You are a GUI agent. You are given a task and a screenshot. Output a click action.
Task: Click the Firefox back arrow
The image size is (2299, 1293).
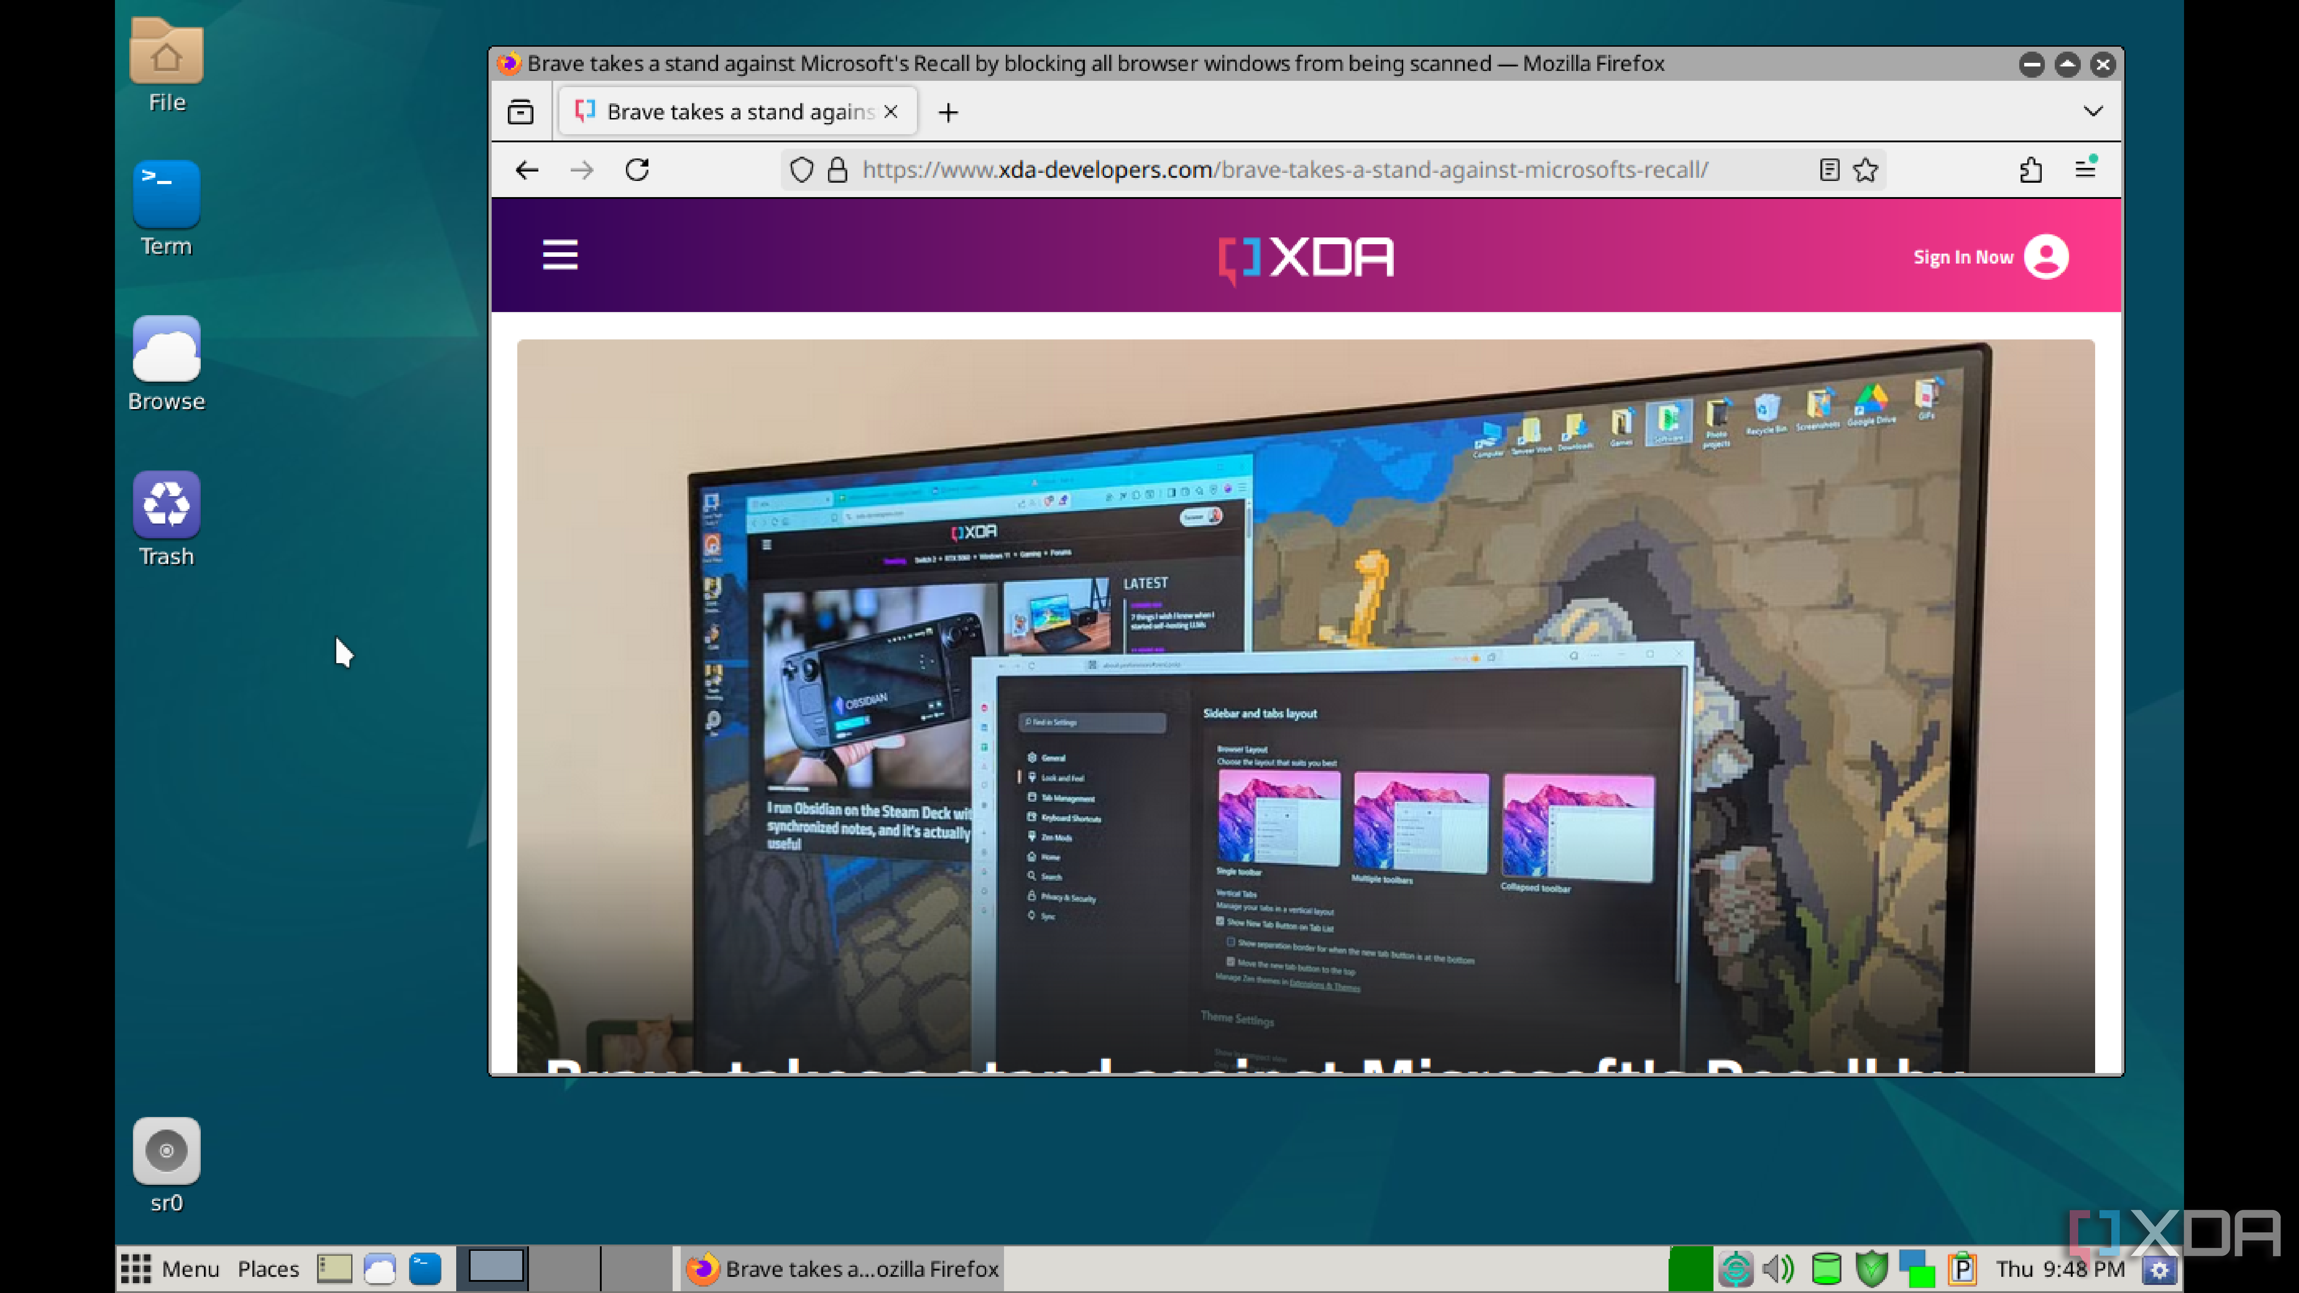coord(527,170)
